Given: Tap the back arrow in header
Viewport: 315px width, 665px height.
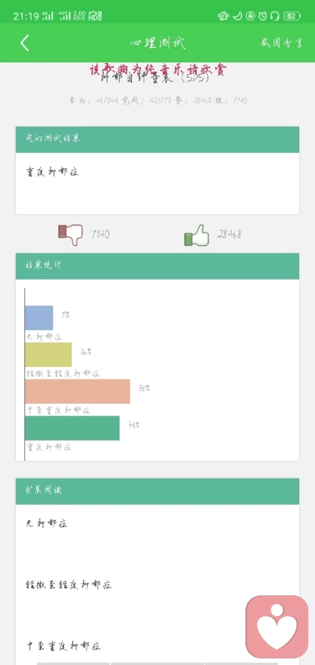Looking at the screenshot, I should tap(24, 43).
